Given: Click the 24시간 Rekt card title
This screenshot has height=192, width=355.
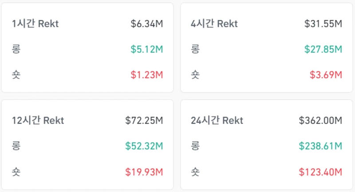Looking at the screenshot, I should pyautogui.click(x=217, y=120).
